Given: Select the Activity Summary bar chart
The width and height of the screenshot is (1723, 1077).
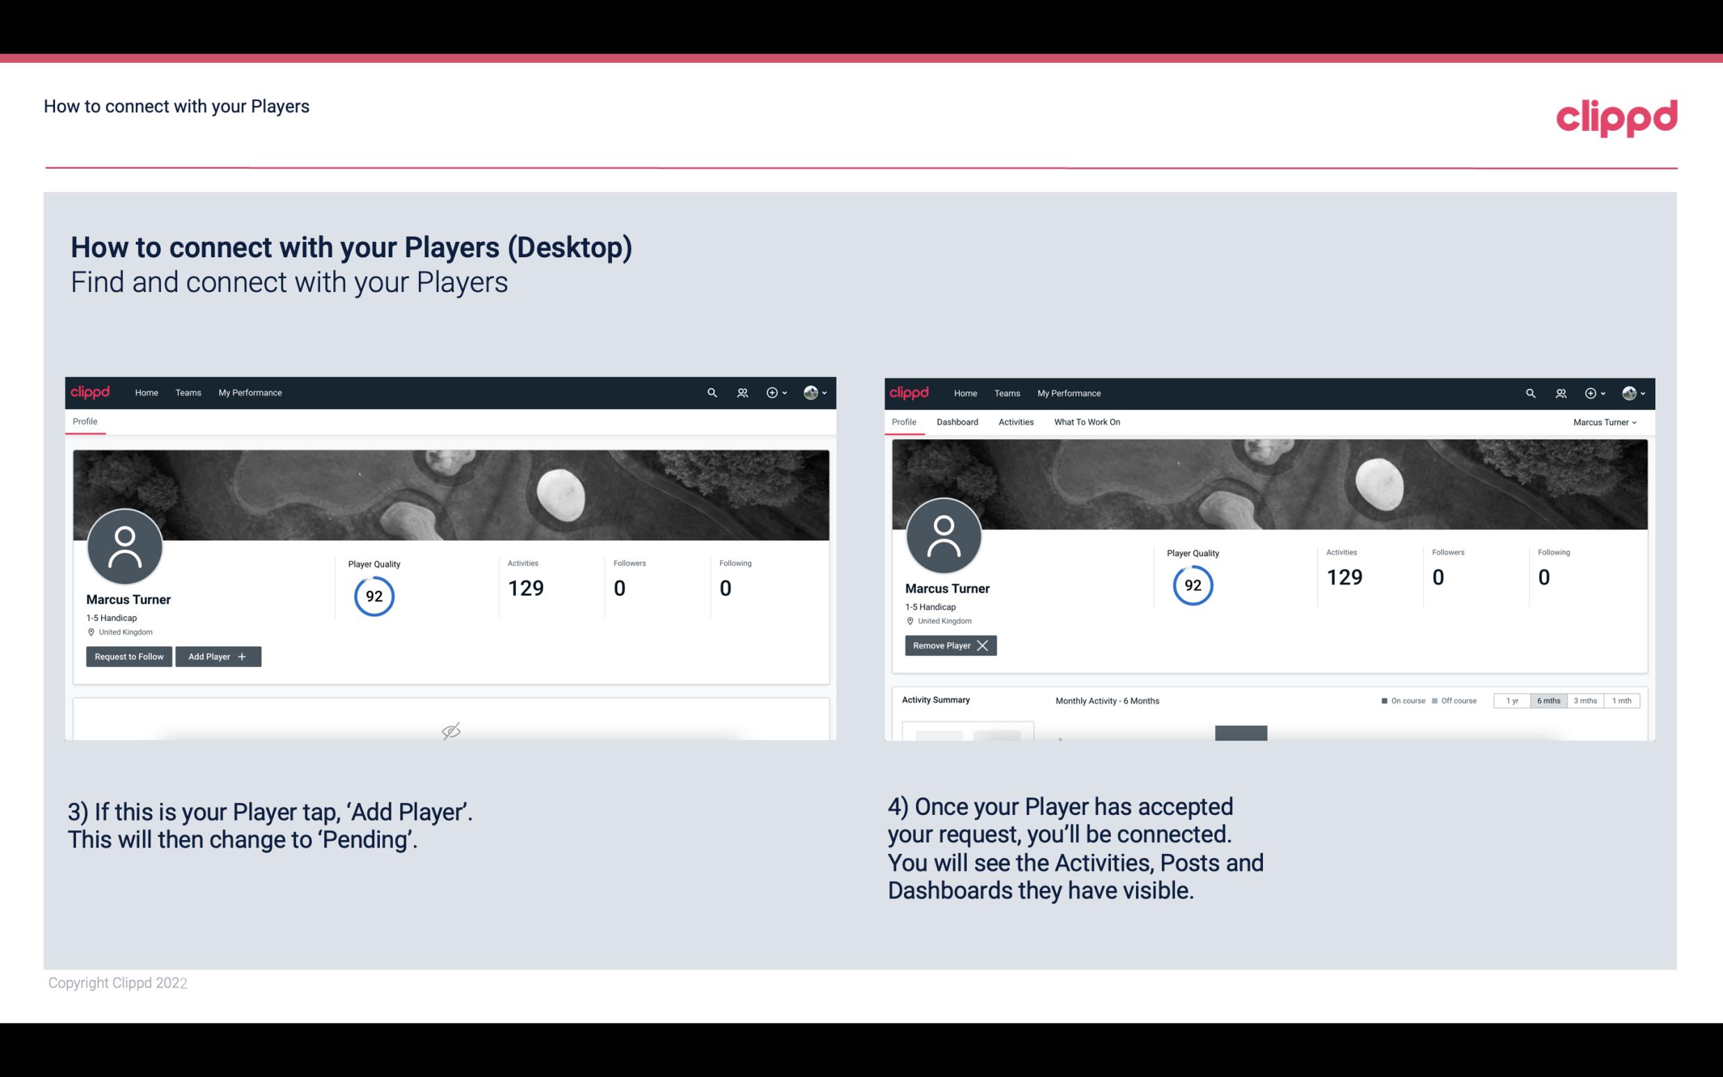Looking at the screenshot, I should pyautogui.click(x=1241, y=732).
